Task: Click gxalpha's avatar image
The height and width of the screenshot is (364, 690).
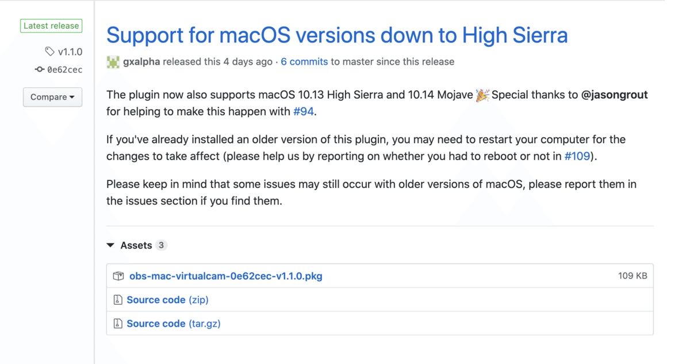Action: point(113,62)
